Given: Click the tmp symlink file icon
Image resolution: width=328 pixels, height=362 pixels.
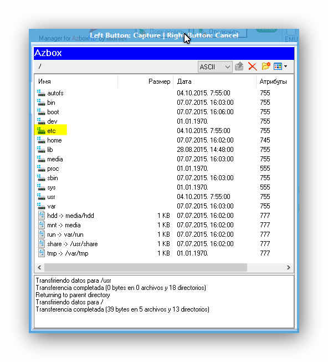Looking at the screenshot, I should (42, 253).
